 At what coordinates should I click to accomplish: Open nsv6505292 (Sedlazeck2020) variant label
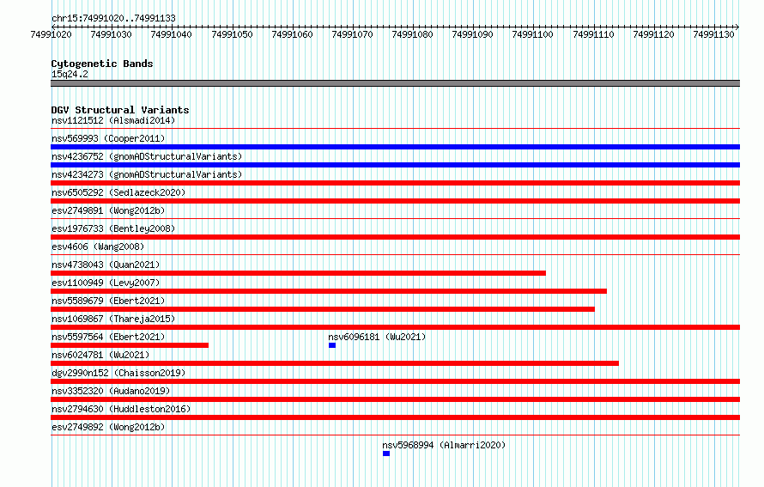coord(118,192)
